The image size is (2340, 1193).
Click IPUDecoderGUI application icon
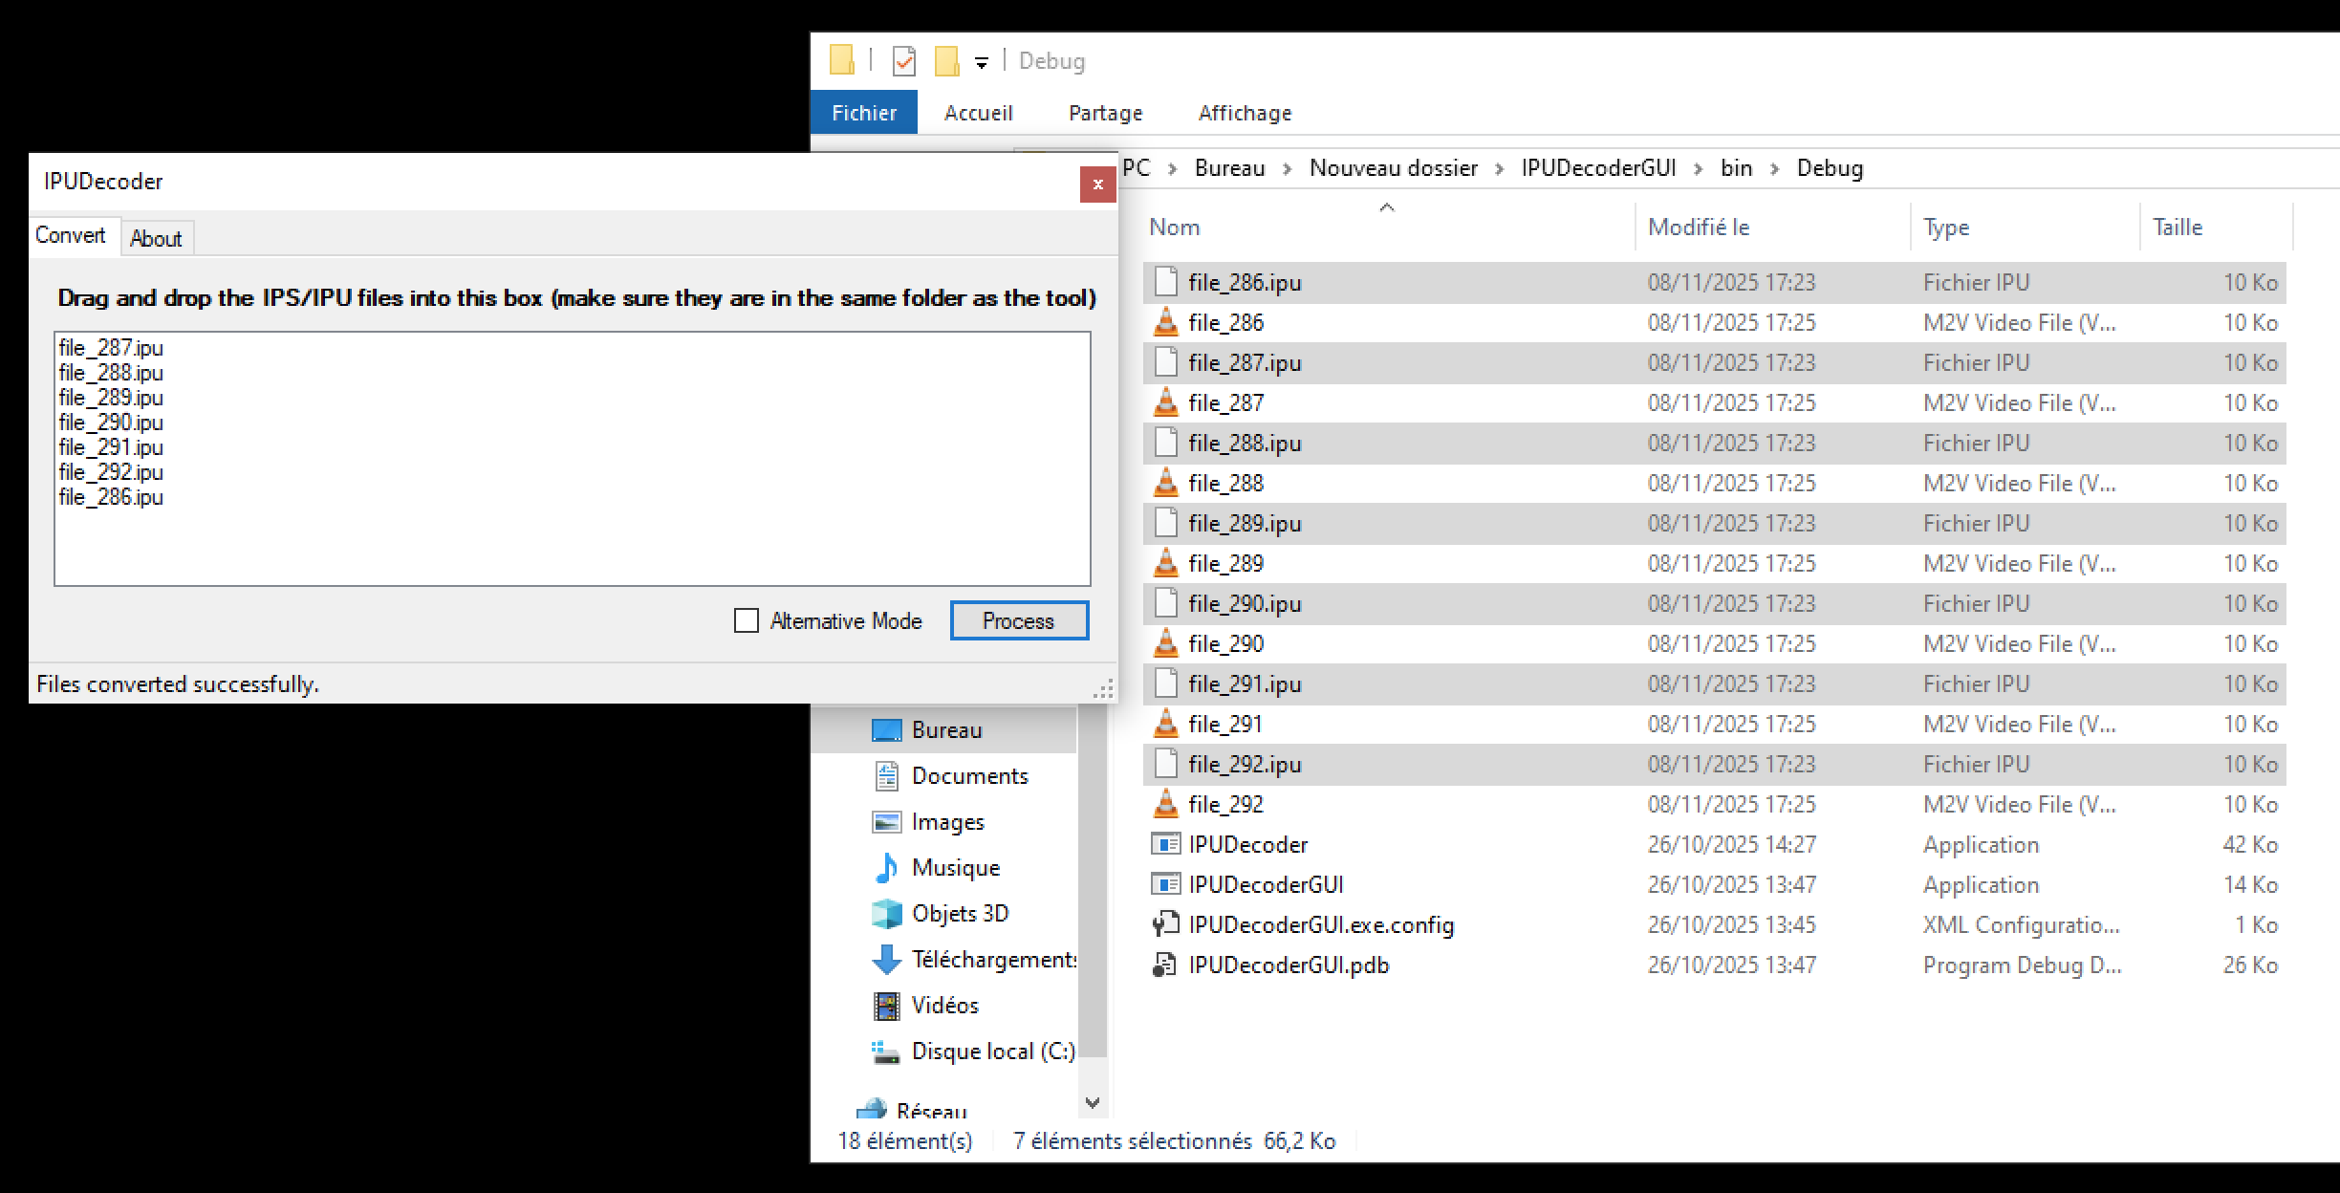(1165, 884)
